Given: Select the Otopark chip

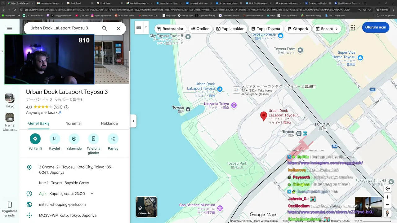Looking at the screenshot, I should [x=298, y=28].
